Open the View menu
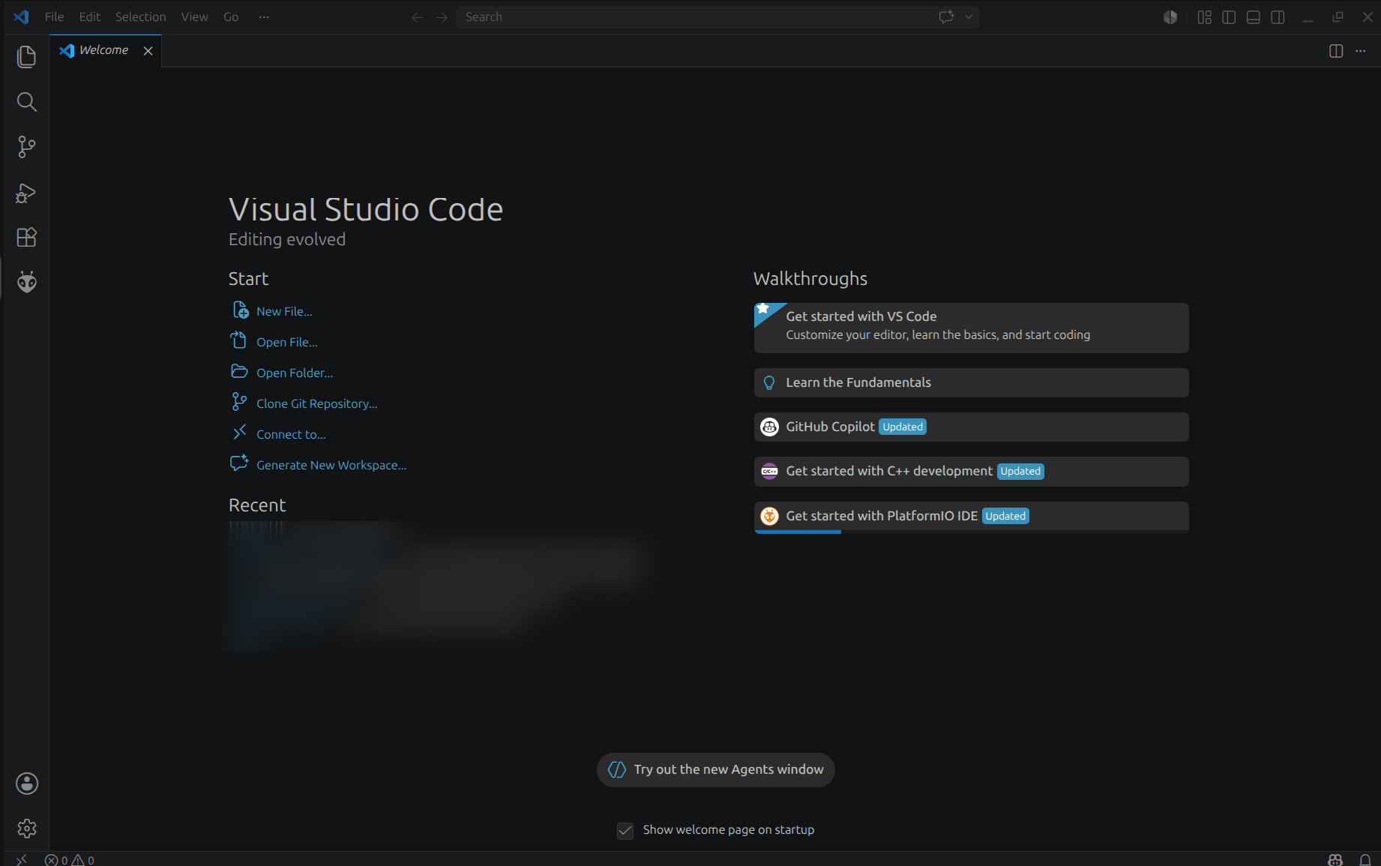This screenshot has height=866, width=1381. pos(194,16)
